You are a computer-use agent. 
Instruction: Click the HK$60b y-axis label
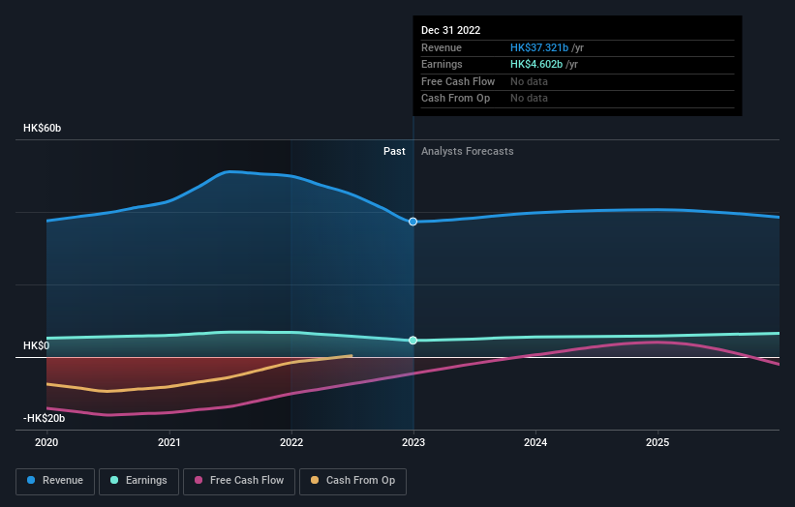pyautogui.click(x=42, y=128)
